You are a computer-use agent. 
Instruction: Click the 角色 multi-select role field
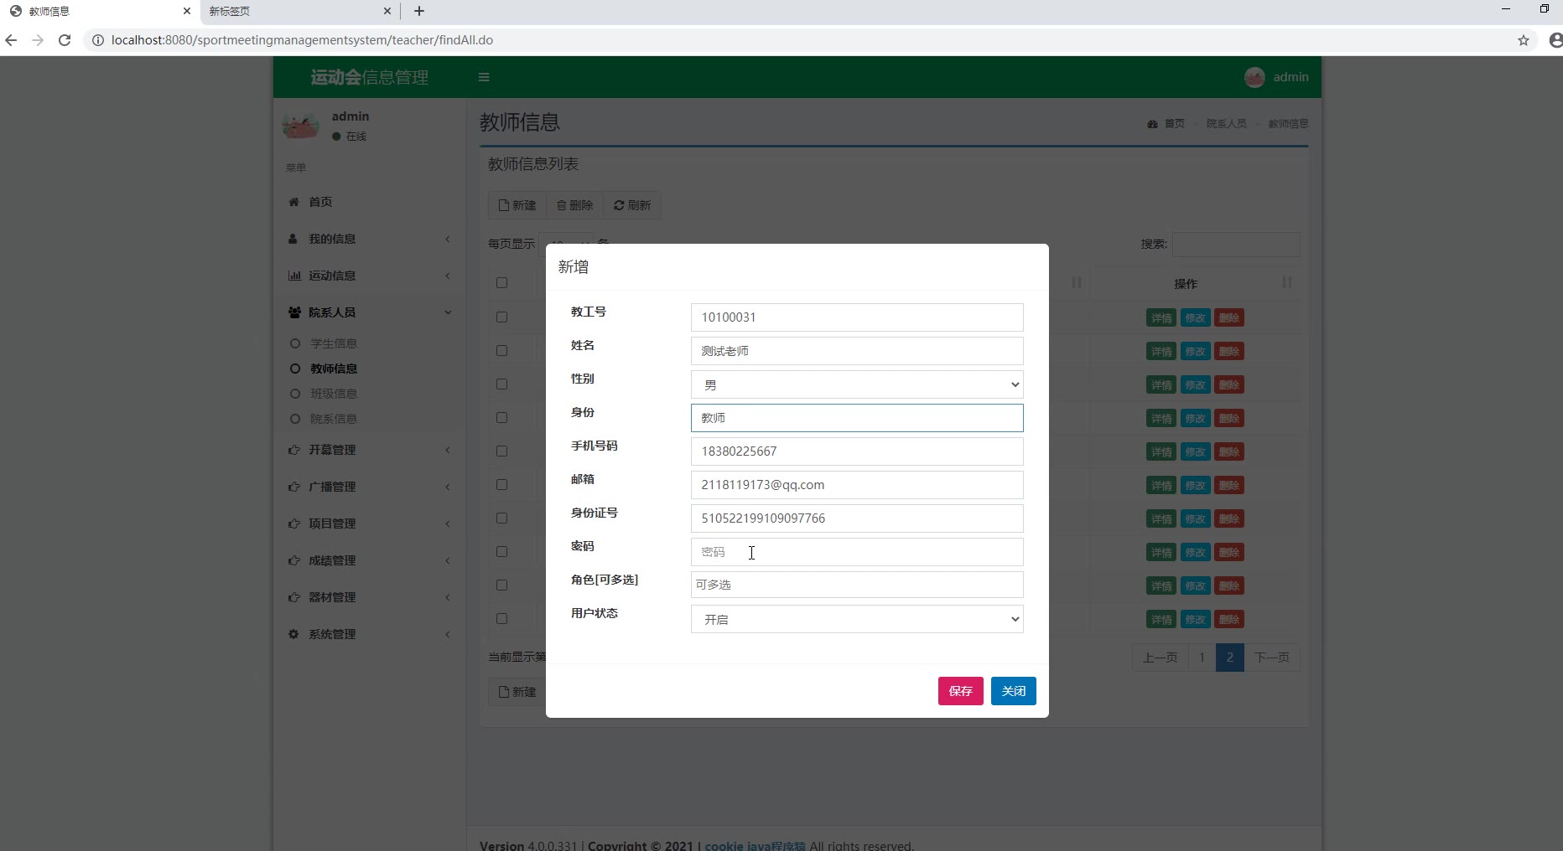click(857, 585)
